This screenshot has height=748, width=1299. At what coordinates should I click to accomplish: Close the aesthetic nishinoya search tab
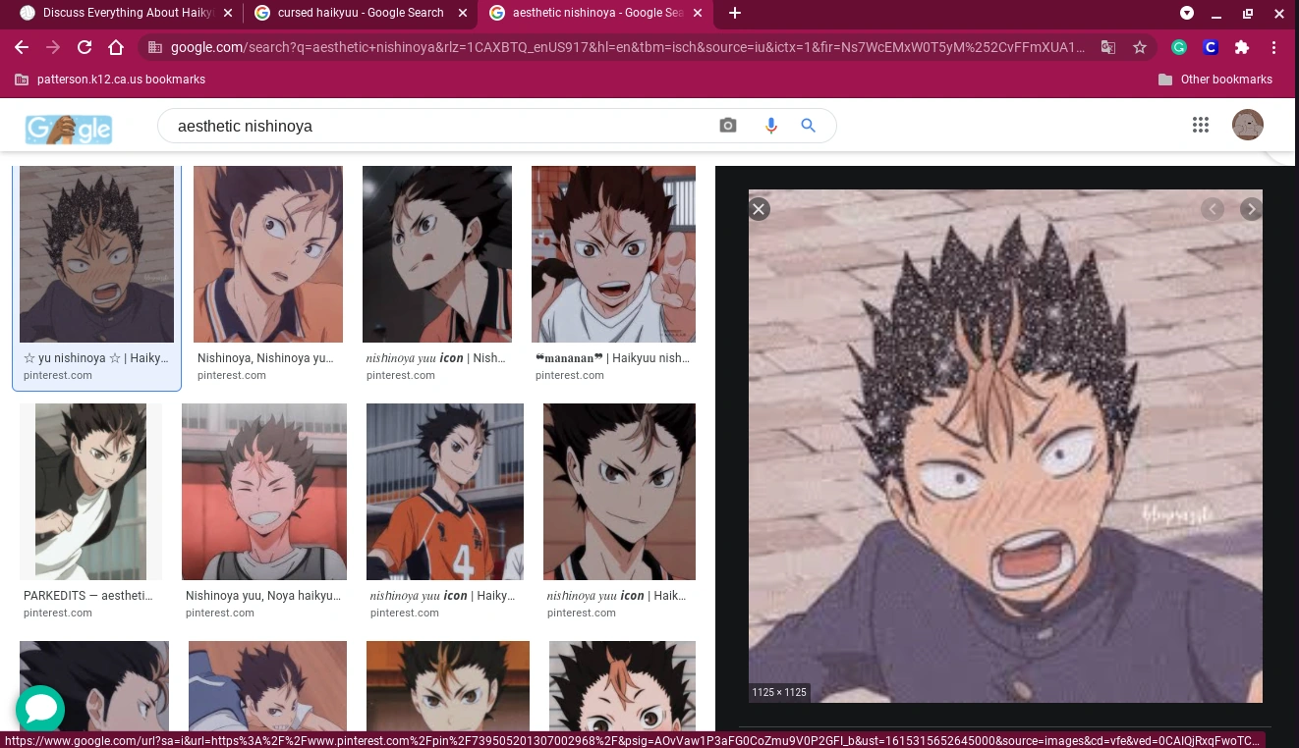pos(696,13)
